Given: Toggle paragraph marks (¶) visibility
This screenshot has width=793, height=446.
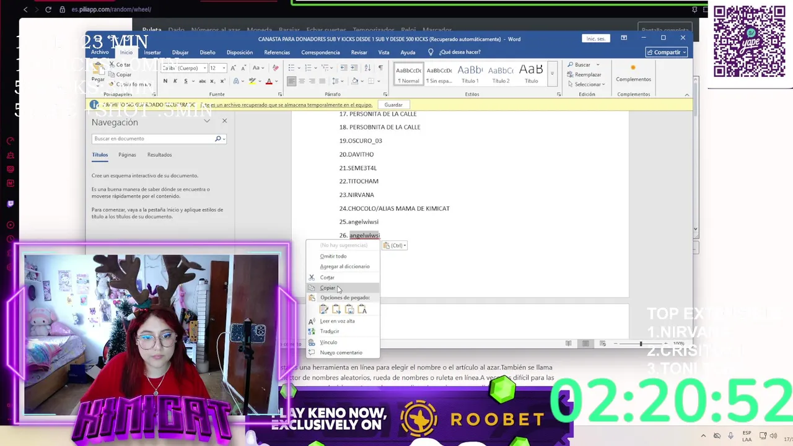Looking at the screenshot, I should [380, 68].
